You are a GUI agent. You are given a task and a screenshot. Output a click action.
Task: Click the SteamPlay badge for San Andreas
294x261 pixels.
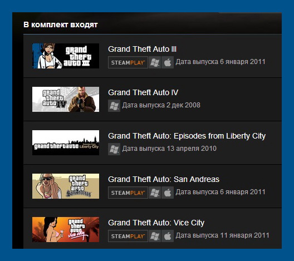coord(128,193)
